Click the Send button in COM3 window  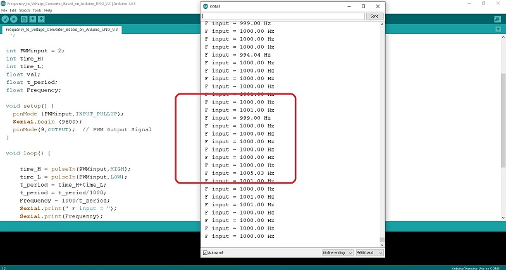coord(374,16)
